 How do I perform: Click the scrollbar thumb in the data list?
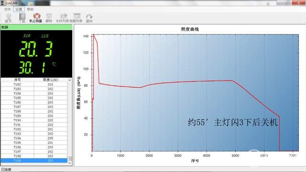click(x=70, y=159)
